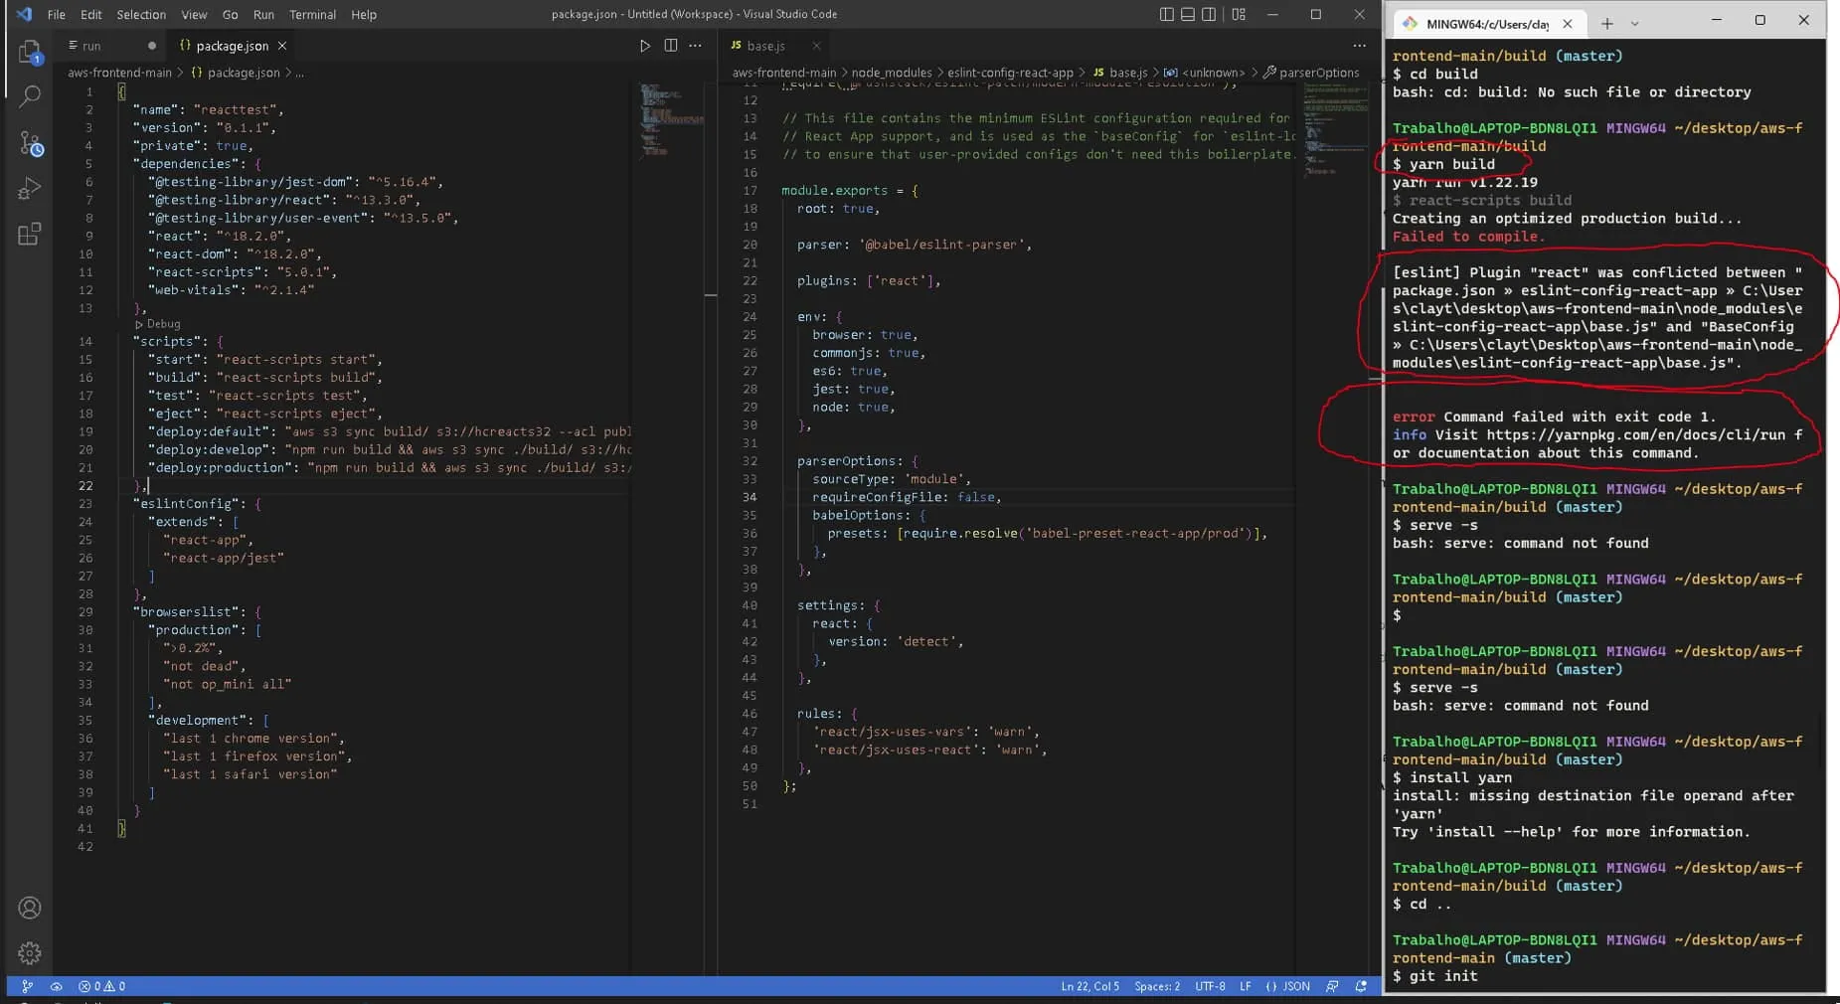Open the Selection menu
Screen dimensions: 1840x1004
point(141,14)
